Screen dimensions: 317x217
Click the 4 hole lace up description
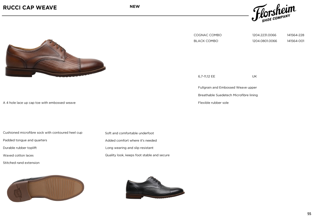[x=39, y=103]
